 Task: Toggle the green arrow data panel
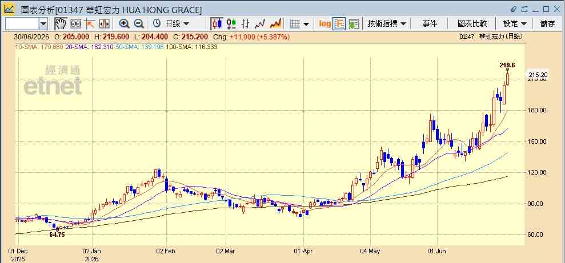point(353,24)
